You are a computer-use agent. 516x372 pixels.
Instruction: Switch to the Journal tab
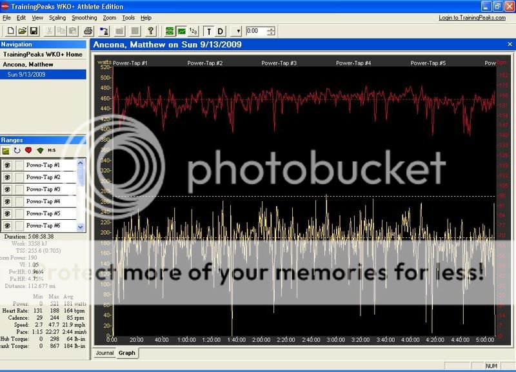pyautogui.click(x=104, y=353)
